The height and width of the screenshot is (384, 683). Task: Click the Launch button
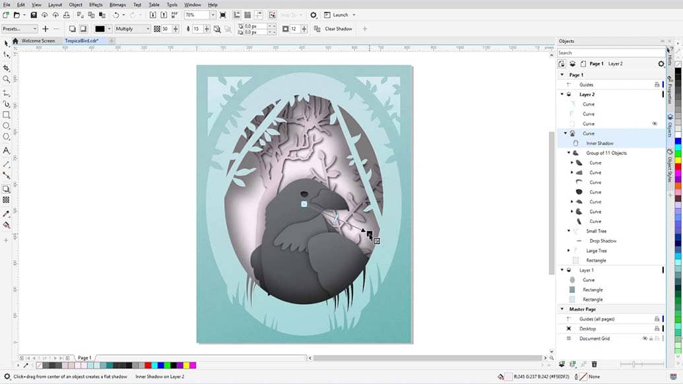[x=340, y=15]
